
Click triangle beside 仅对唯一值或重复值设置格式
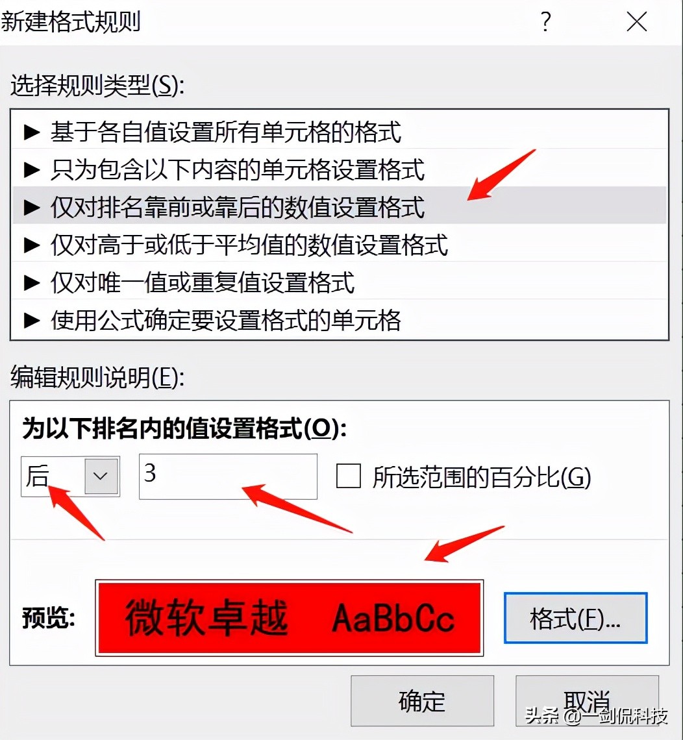pyautogui.click(x=32, y=282)
